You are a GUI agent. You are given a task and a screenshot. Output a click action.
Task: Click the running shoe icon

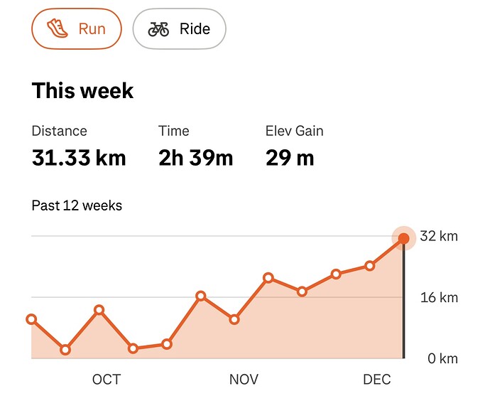point(57,28)
